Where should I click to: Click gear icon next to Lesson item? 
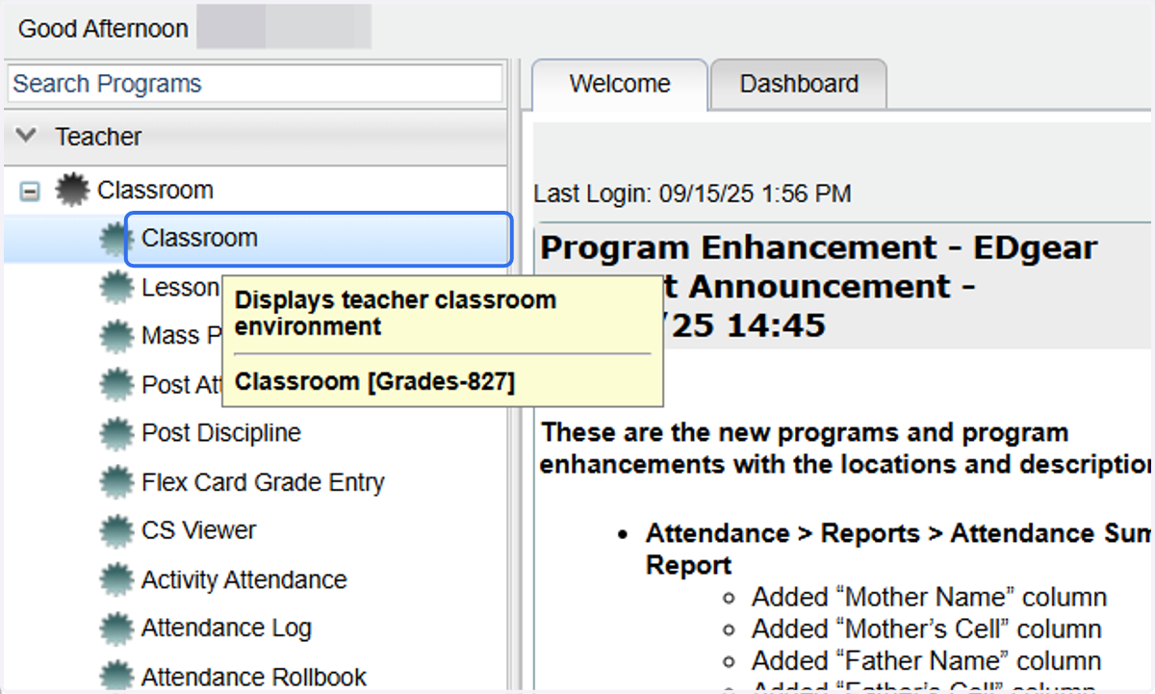pyautogui.click(x=116, y=288)
